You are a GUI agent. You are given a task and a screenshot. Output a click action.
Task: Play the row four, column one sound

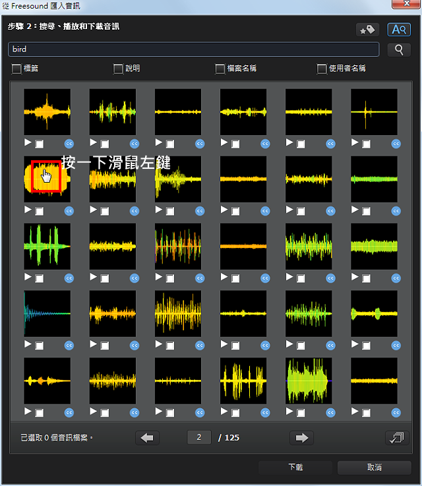28,344
